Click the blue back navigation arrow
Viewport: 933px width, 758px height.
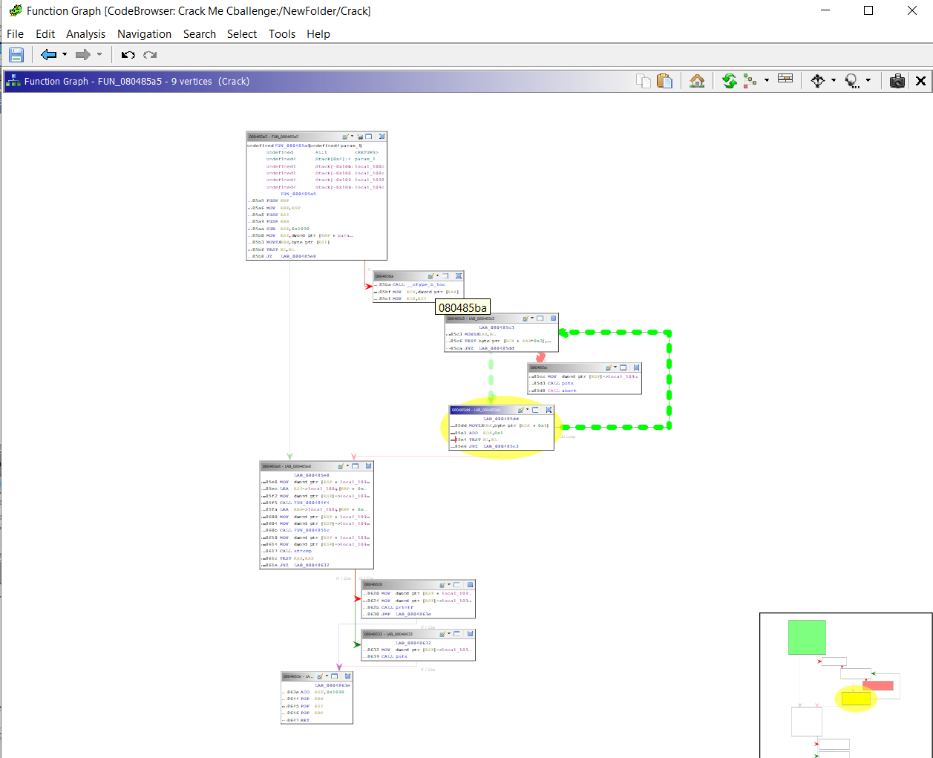49,55
